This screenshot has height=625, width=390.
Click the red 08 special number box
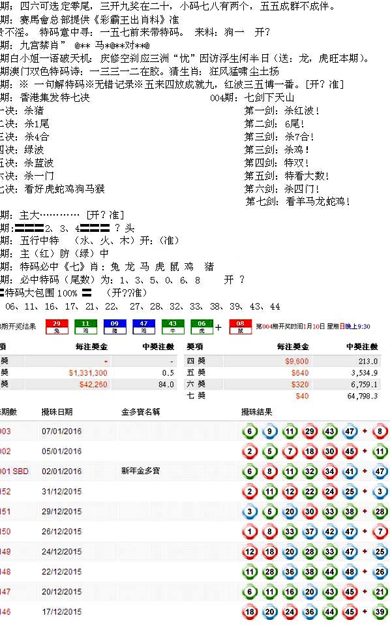(241, 327)
